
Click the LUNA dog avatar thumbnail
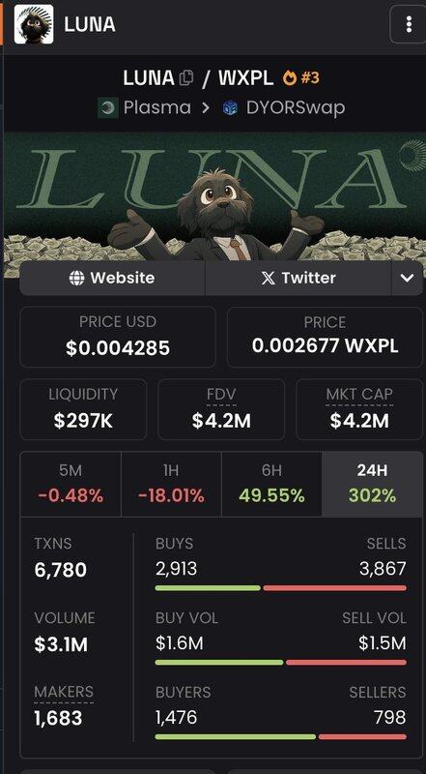coord(34,24)
